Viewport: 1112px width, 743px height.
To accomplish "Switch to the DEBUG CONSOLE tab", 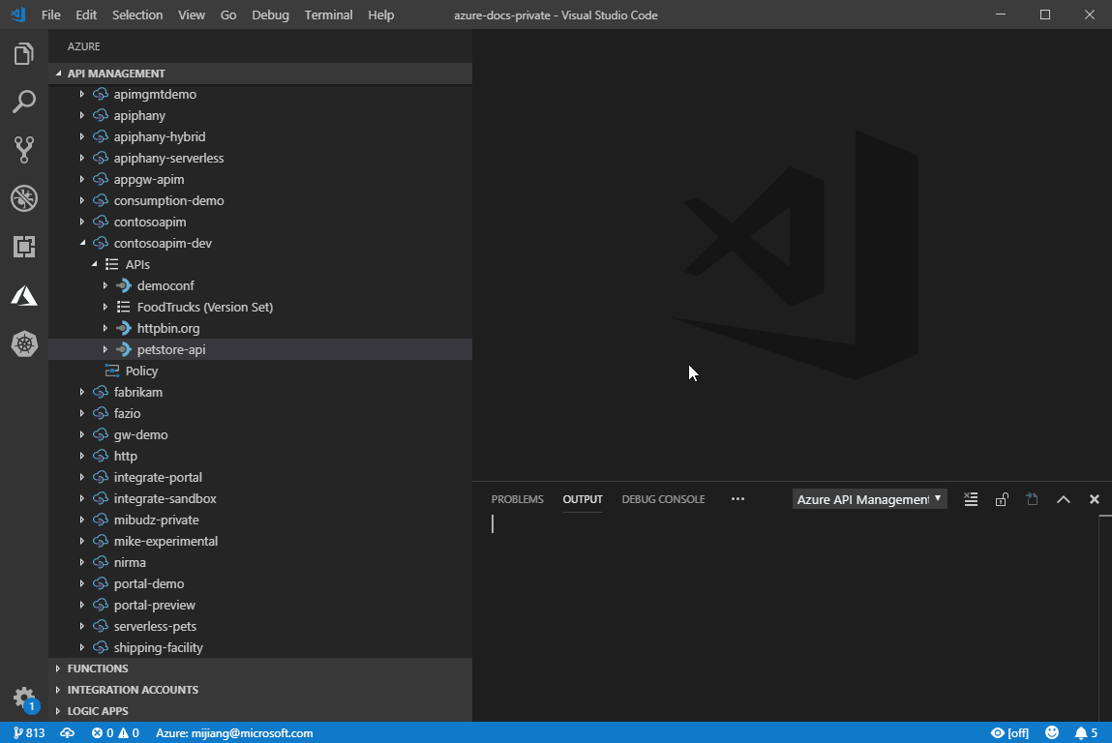I will (663, 499).
